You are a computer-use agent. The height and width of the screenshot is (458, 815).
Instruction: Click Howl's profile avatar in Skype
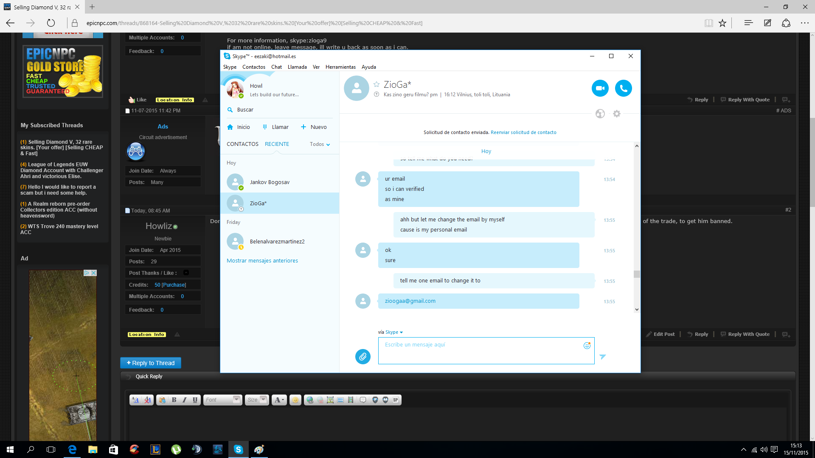235,89
